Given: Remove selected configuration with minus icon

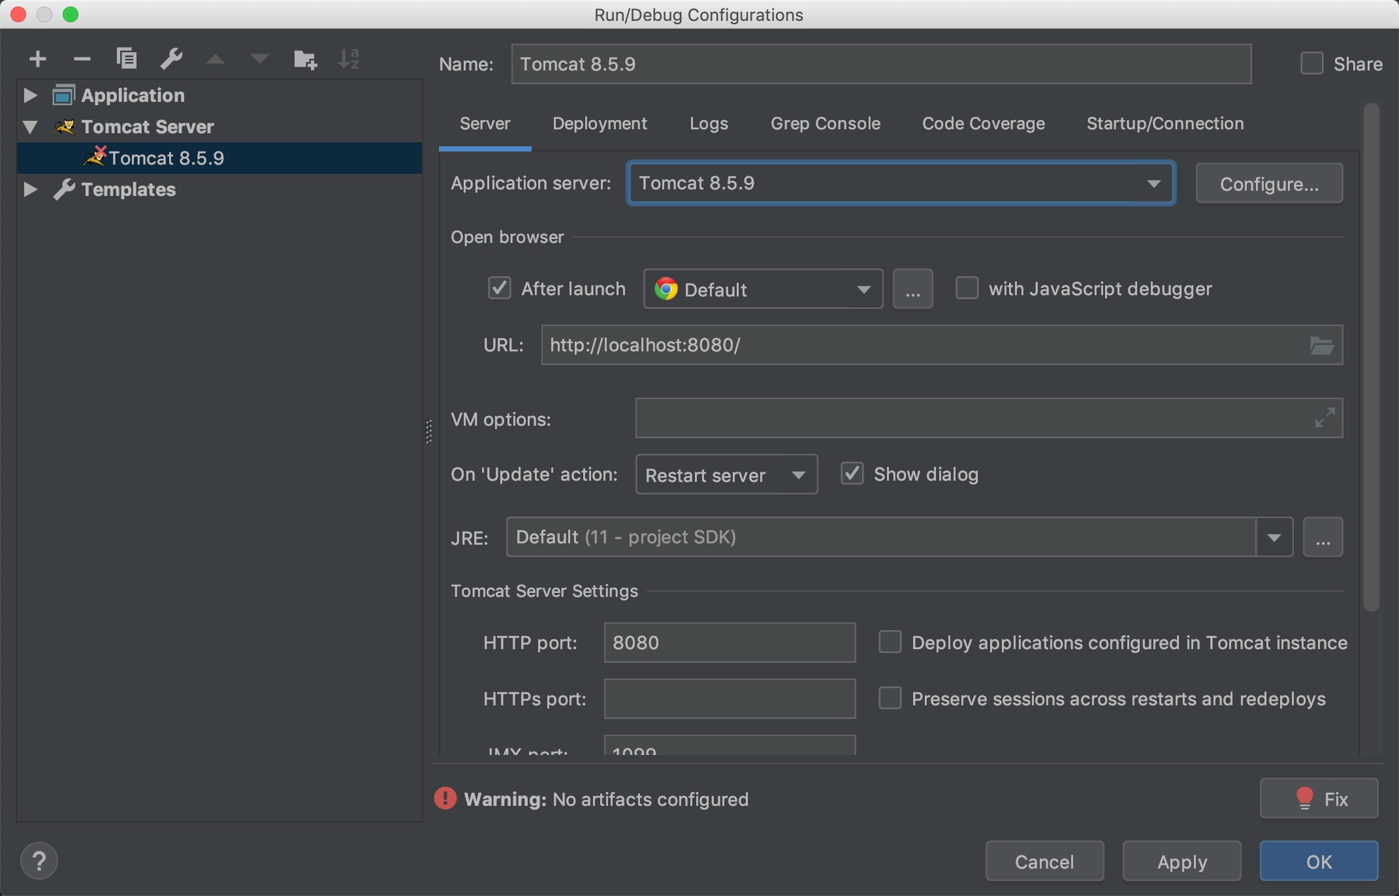Looking at the screenshot, I should [82, 59].
